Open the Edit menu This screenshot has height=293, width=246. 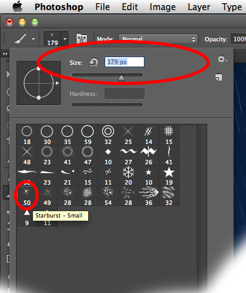coord(130,7)
